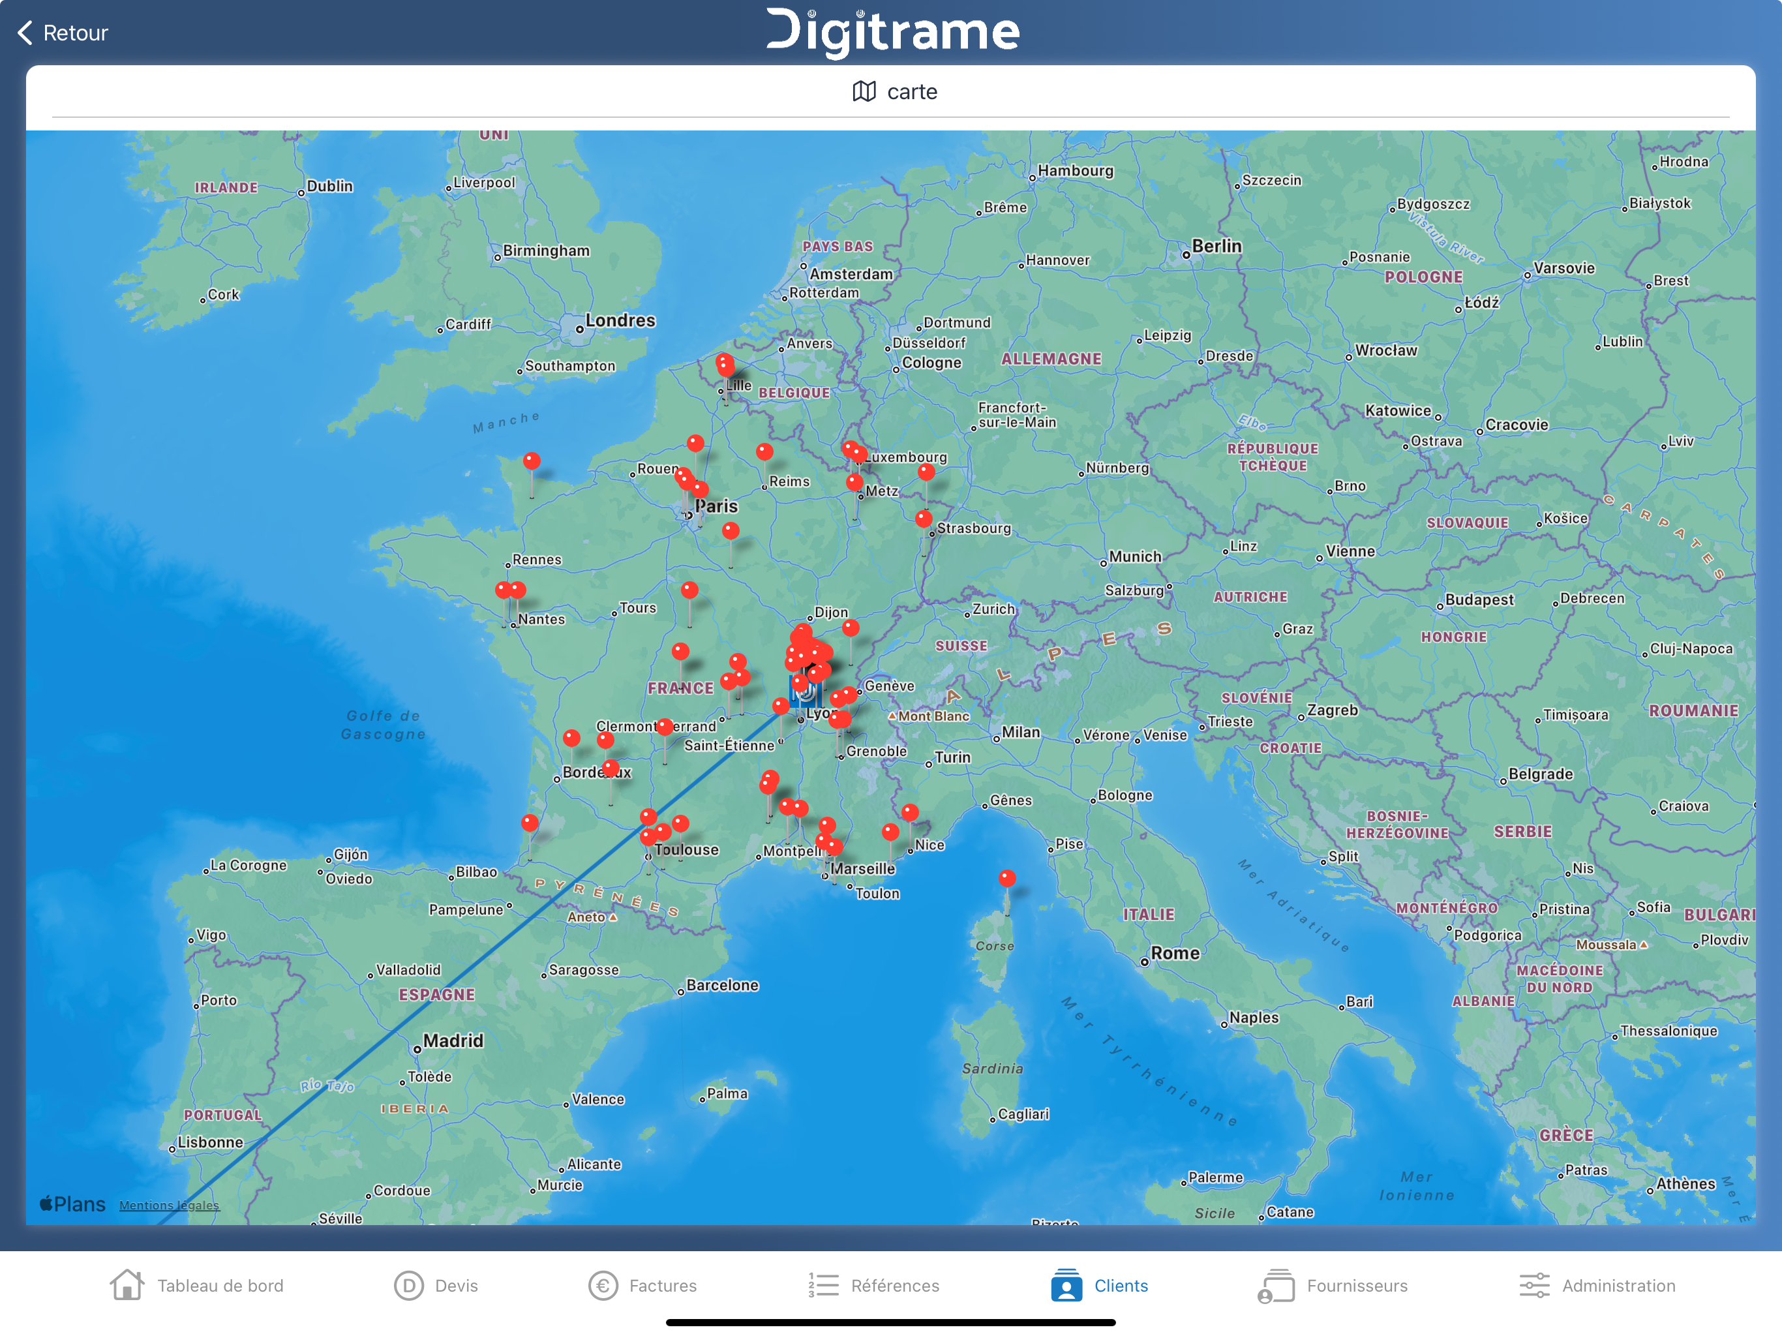
Task: Click the Madrid city label
Action: click(x=453, y=1040)
